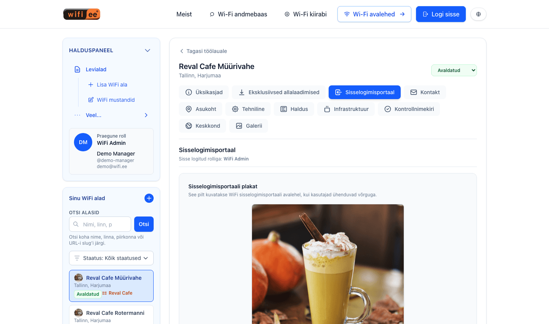The height and width of the screenshot is (324, 549).
Task: Click the Wi-Fi avalehed button
Action: point(374,14)
